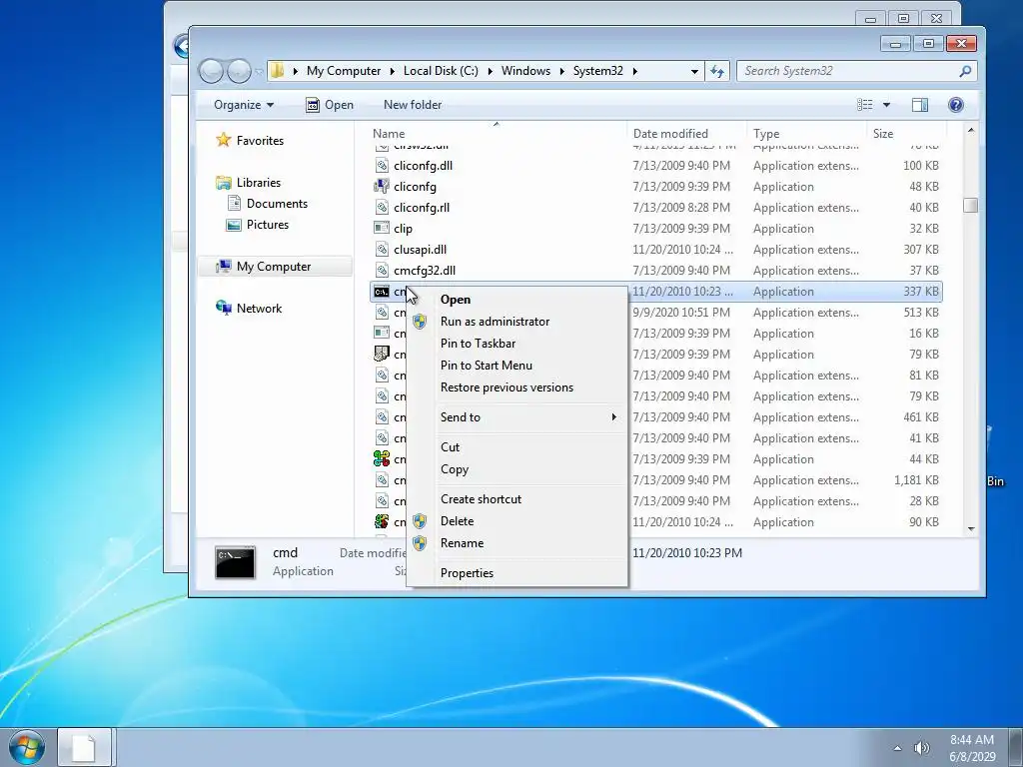Go to Local Disk (C:) in the breadcrumb
This screenshot has width=1023, height=767.
point(441,71)
